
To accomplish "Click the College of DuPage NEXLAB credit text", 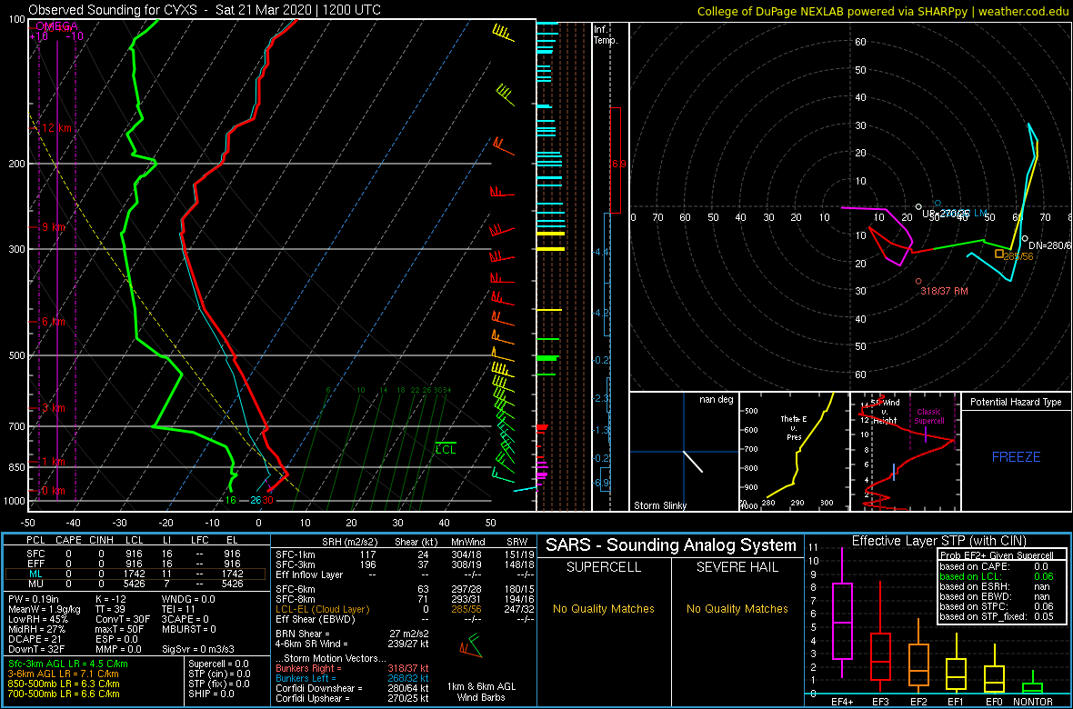I will pos(883,11).
